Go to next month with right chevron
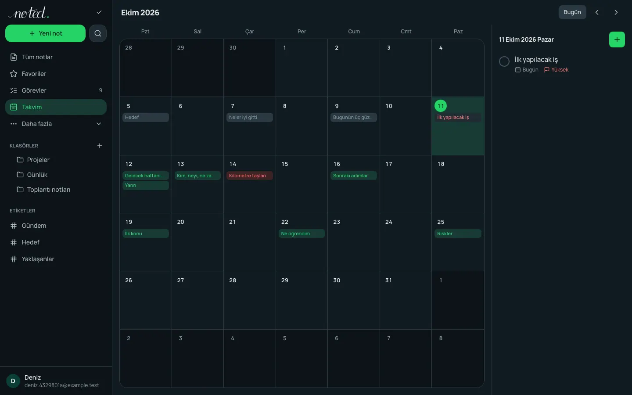 click(x=616, y=12)
